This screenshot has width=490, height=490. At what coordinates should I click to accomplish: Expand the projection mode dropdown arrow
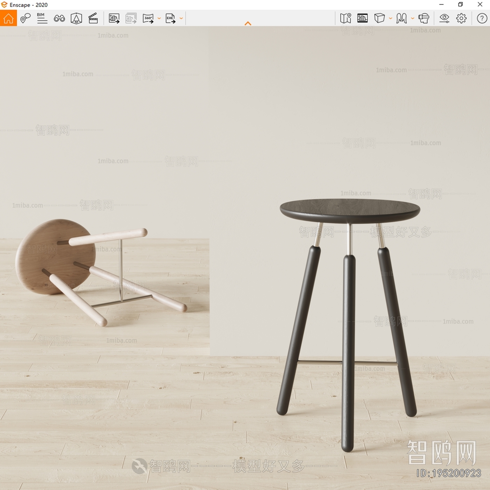point(390,18)
